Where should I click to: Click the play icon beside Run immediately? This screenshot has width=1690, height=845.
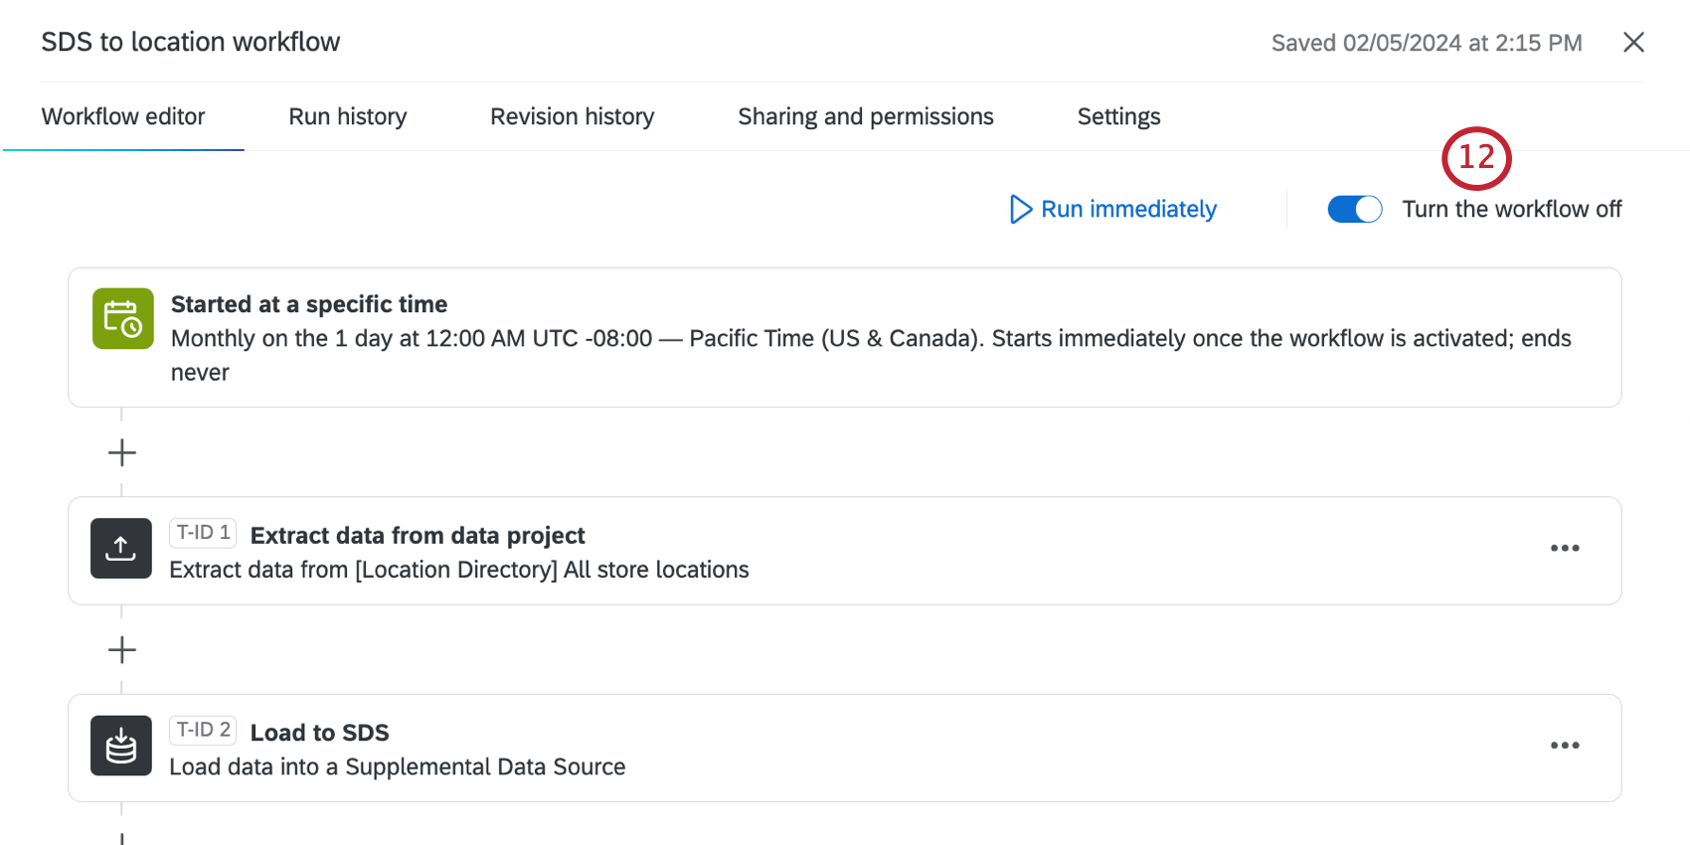pos(1020,209)
